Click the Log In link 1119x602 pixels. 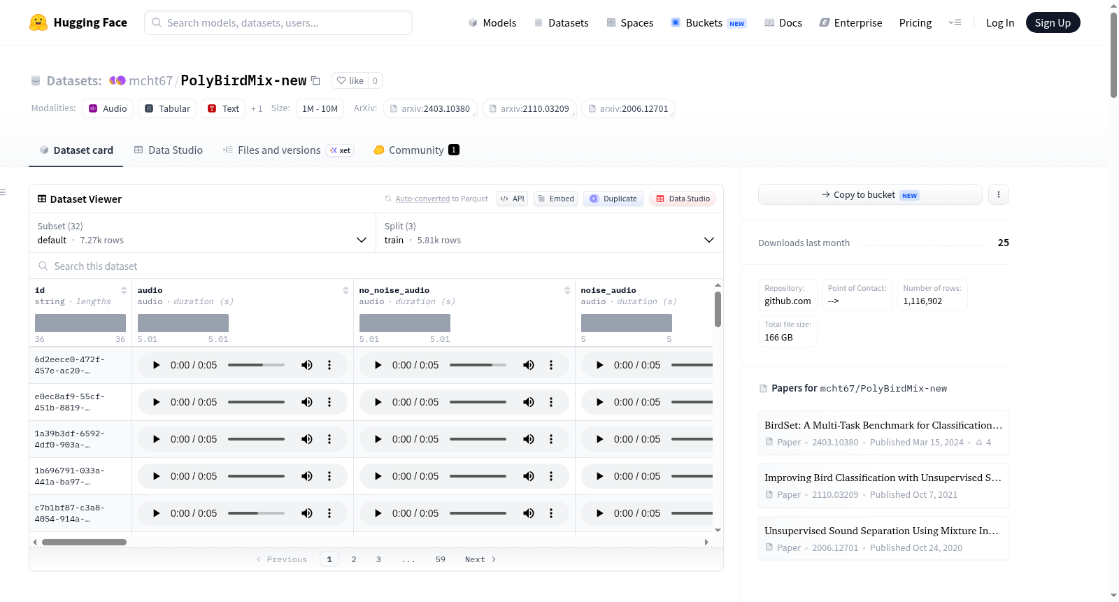click(x=1000, y=22)
